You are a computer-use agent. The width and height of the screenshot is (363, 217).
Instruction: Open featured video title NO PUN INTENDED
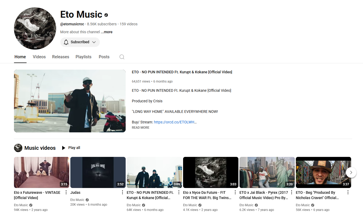point(182,72)
